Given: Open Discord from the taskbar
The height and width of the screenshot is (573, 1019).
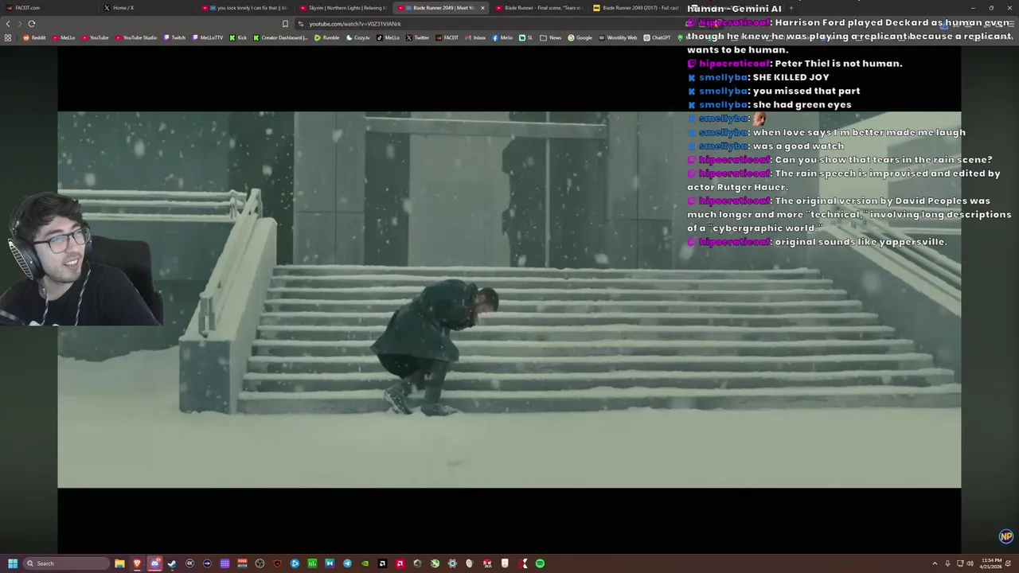Looking at the screenshot, I should [x=155, y=563].
